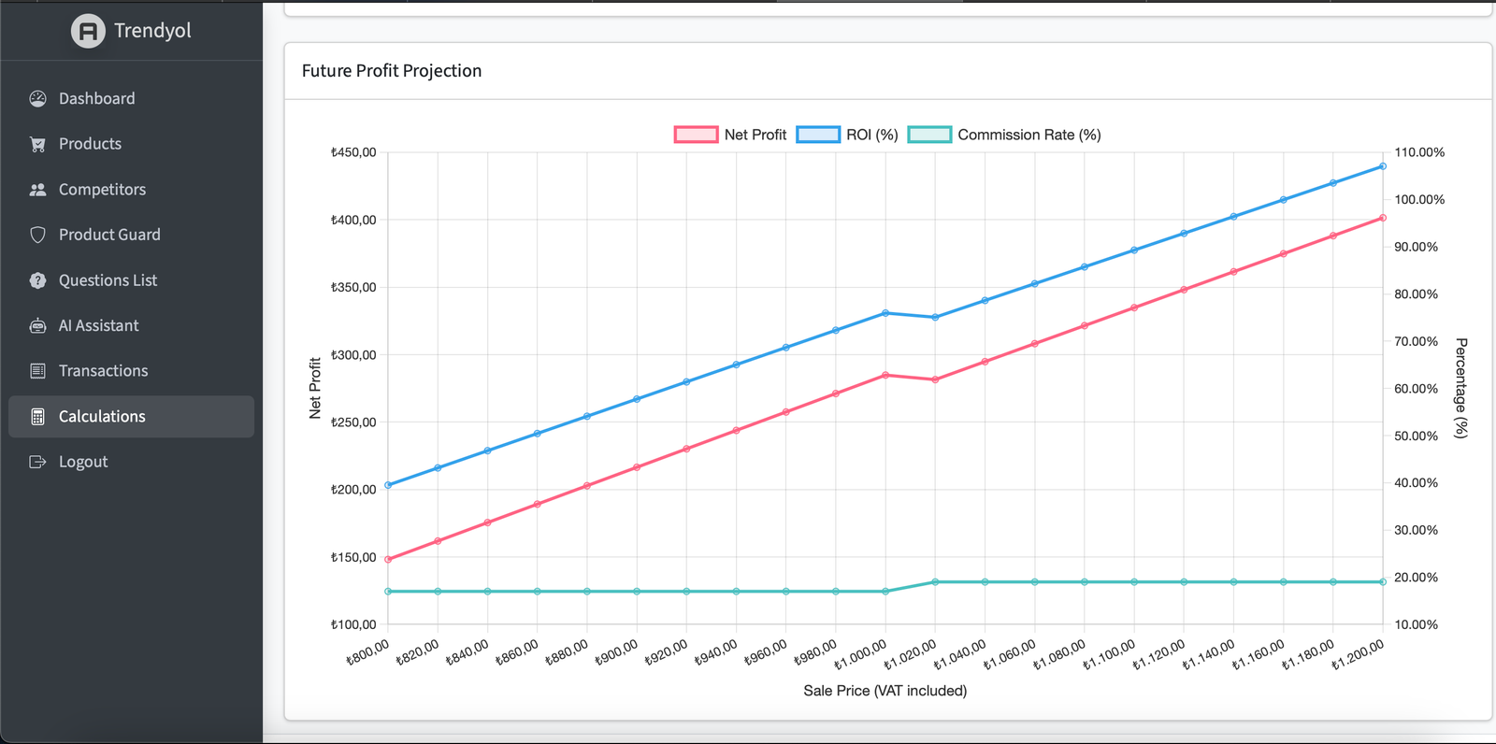Select the Calculations calculator icon
This screenshot has height=744, width=1496.
click(x=37, y=417)
